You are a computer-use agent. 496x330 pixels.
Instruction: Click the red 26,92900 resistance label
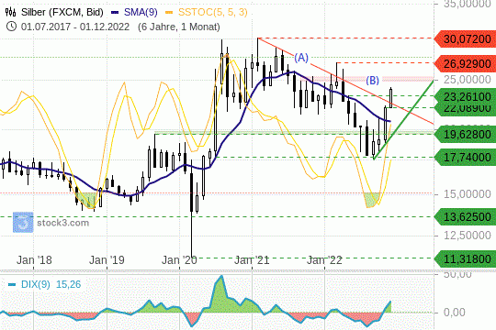465,64
